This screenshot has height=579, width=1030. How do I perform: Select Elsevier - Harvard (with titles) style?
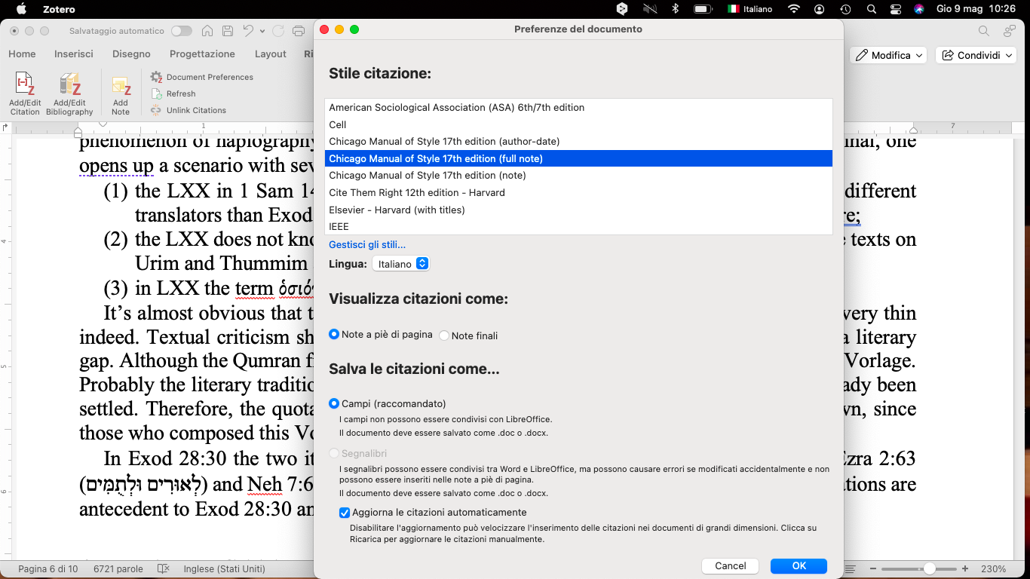578,210
